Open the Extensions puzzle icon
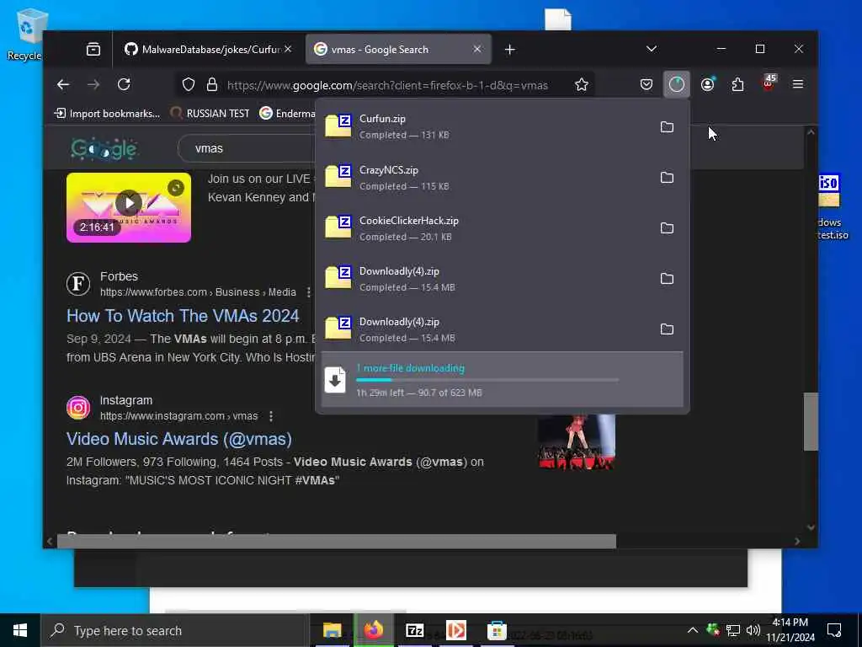862x647 pixels. tap(737, 84)
